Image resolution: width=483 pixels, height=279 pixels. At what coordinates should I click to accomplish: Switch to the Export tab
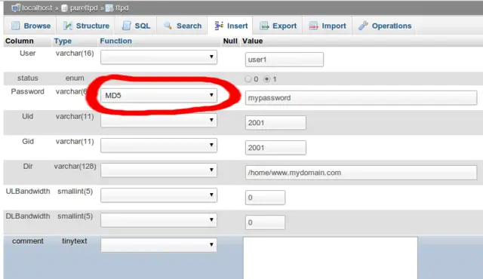click(x=278, y=26)
